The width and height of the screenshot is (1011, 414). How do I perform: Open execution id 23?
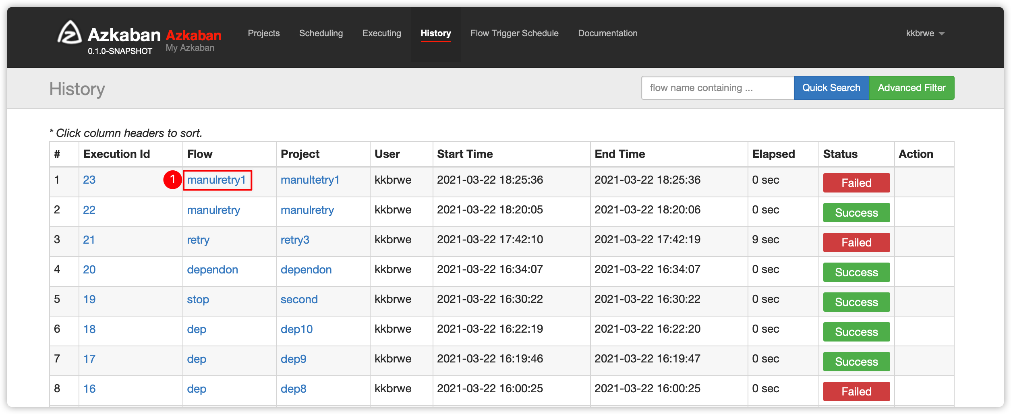coord(89,180)
